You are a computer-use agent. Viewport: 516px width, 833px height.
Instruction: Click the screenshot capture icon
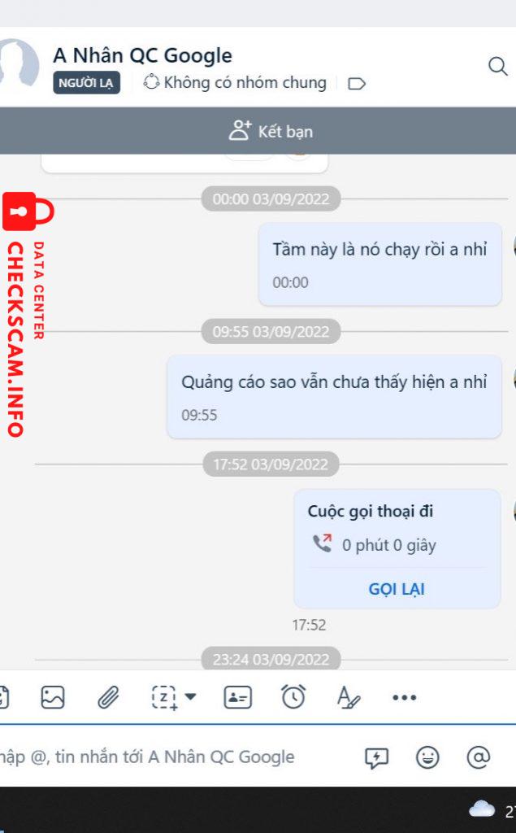click(x=165, y=697)
